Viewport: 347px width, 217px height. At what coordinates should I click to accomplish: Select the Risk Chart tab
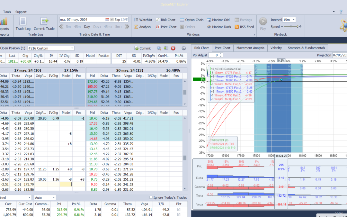(x=201, y=48)
